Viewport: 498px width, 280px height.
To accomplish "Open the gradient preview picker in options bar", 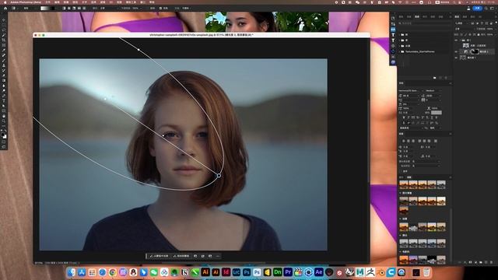I will tap(47, 8).
